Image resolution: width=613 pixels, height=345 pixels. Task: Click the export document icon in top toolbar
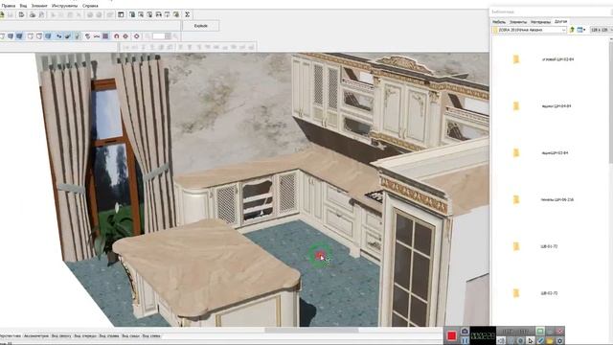pyautogui.click(x=21, y=14)
